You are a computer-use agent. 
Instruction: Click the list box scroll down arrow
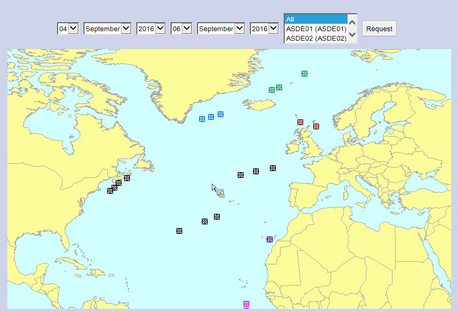352,34
